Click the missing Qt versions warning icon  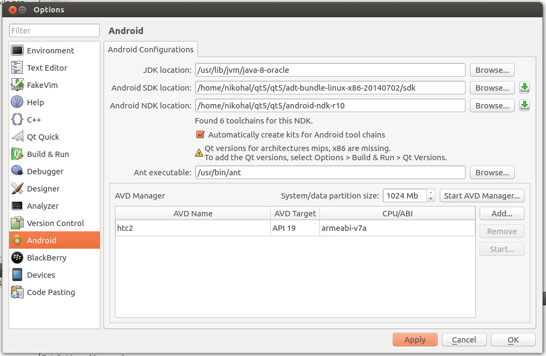(199, 153)
